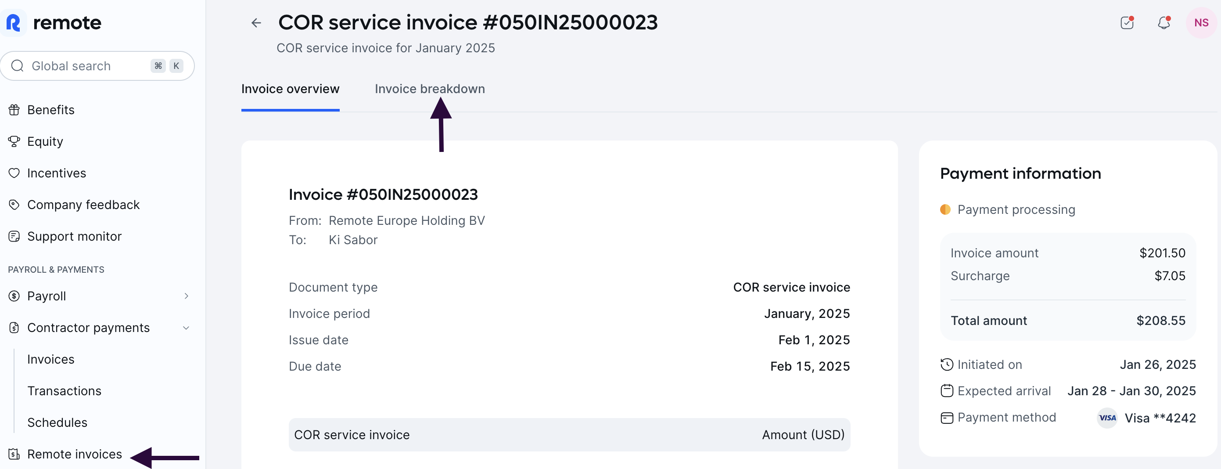Navigate to Remote invoices
Image resolution: width=1221 pixels, height=469 pixels.
point(75,455)
